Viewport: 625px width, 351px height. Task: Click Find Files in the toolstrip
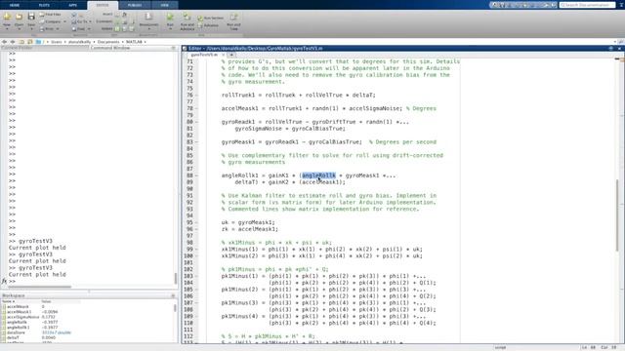[x=50, y=15]
